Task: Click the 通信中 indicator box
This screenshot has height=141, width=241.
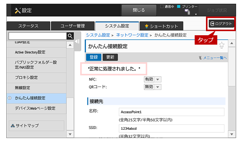Action: (x=162, y=7)
